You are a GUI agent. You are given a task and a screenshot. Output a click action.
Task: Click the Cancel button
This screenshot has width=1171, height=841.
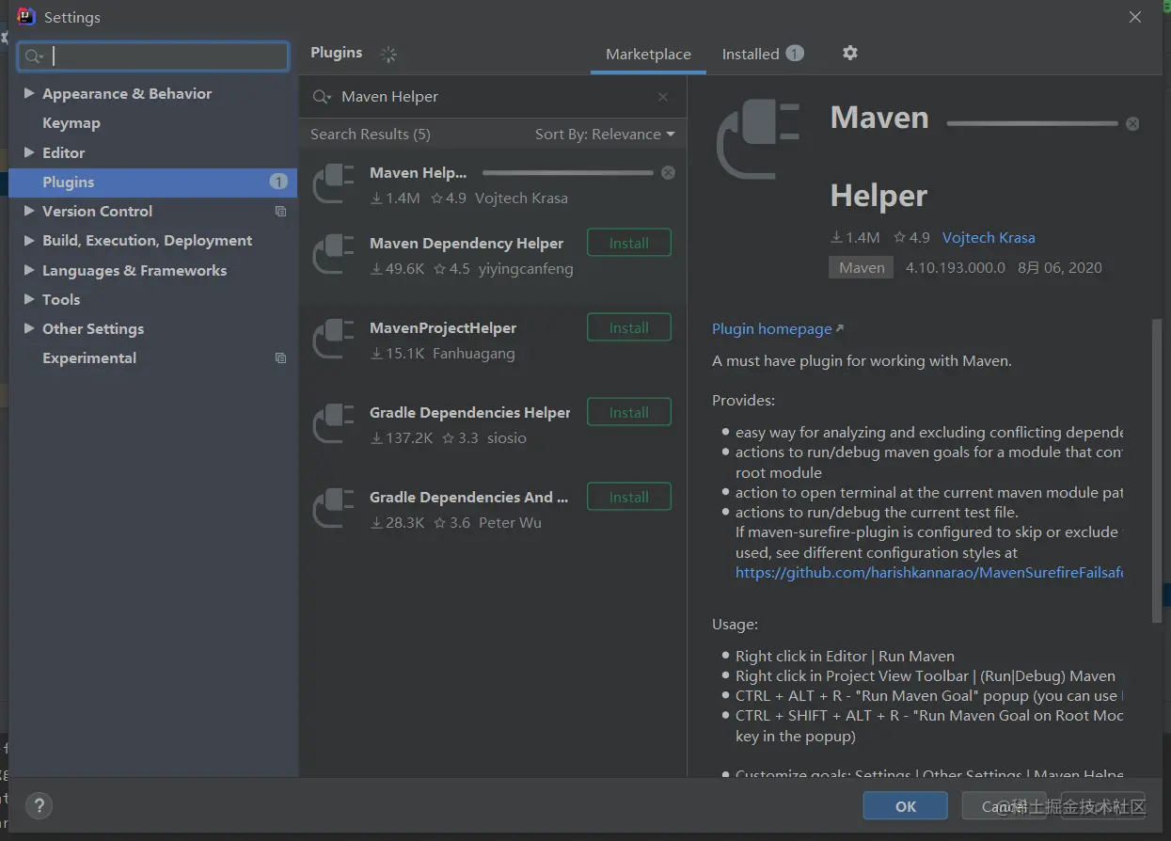click(1006, 806)
